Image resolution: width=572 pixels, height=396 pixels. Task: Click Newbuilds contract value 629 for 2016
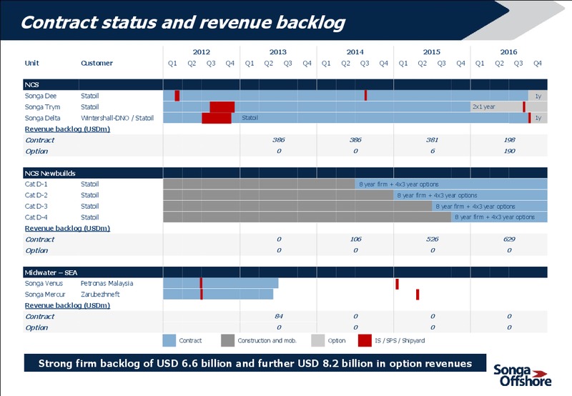pyautogui.click(x=509, y=239)
